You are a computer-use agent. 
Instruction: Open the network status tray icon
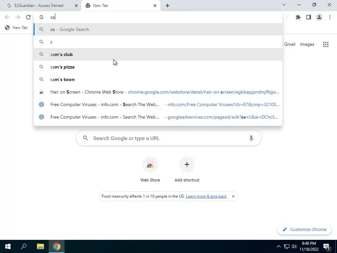pos(287,246)
